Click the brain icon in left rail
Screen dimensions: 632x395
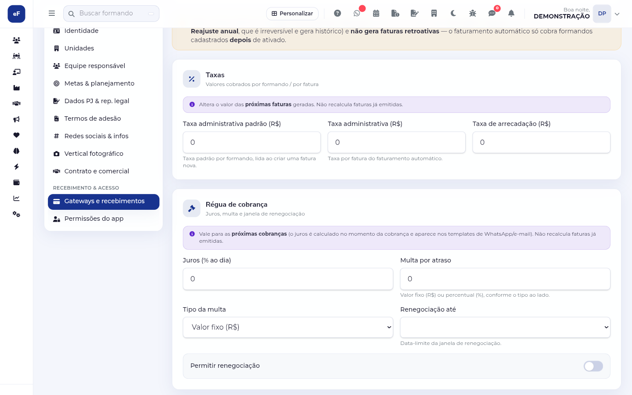click(16, 151)
